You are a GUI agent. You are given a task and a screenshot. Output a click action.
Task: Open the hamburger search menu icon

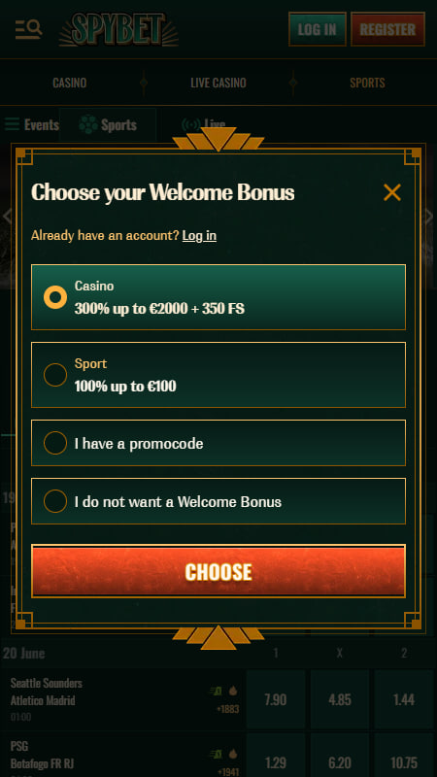click(x=28, y=29)
